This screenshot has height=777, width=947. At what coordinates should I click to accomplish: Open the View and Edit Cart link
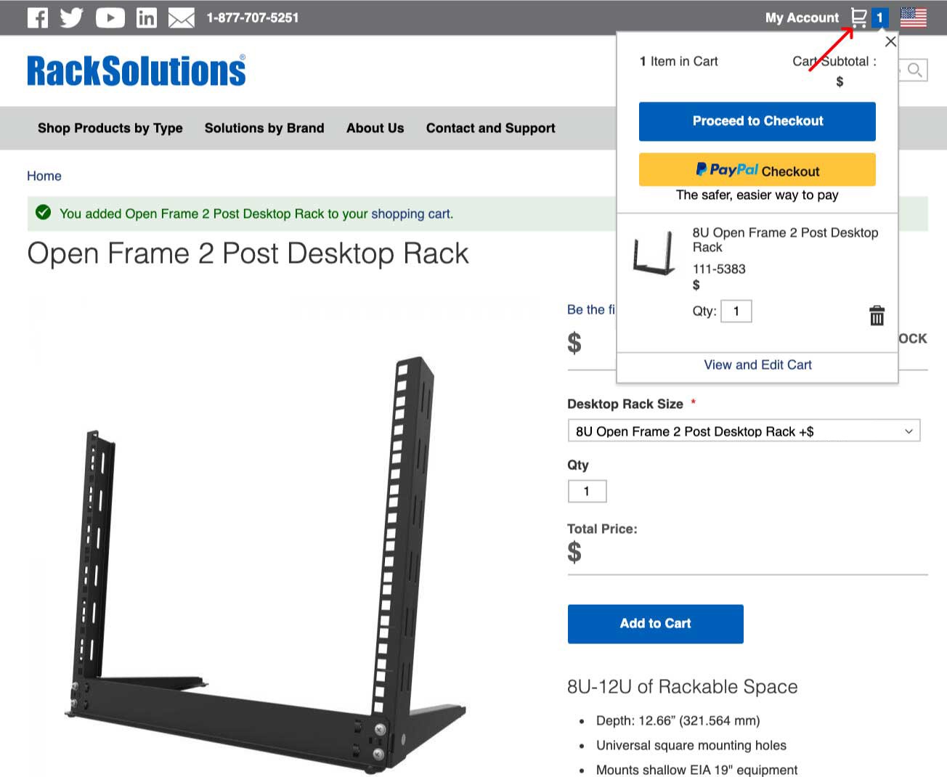(757, 365)
